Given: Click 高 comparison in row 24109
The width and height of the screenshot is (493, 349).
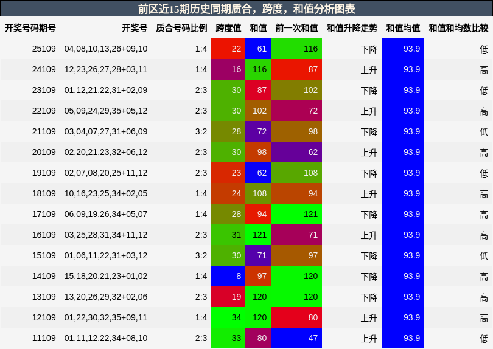Looking at the screenshot, I should (x=484, y=70).
